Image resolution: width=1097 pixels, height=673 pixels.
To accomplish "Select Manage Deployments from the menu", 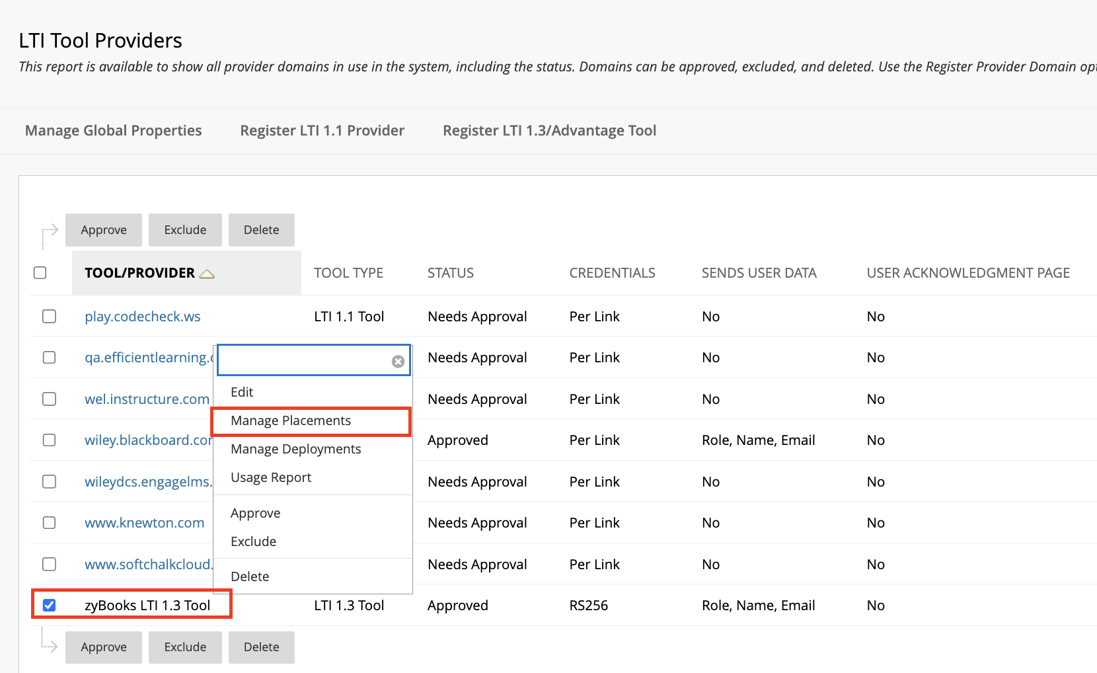I will (x=295, y=449).
